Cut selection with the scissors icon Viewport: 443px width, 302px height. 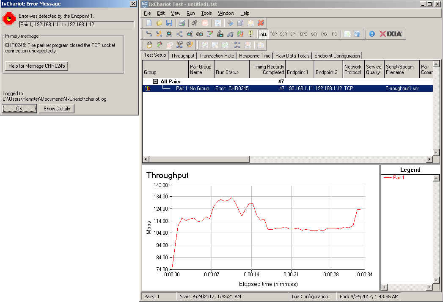[230, 23]
